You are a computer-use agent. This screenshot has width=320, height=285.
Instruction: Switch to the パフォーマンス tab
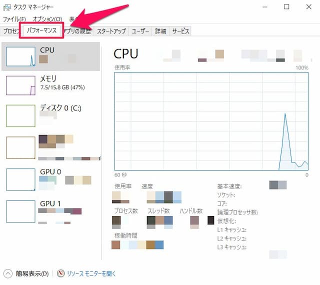pos(41,30)
